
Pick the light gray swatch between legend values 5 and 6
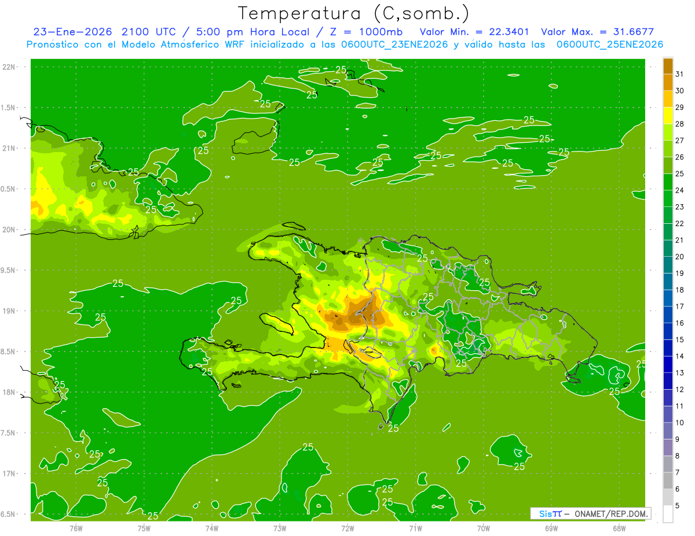pyautogui.click(x=668, y=497)
